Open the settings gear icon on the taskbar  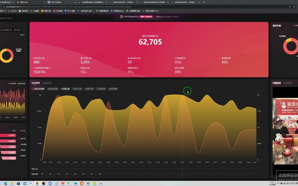88,183
